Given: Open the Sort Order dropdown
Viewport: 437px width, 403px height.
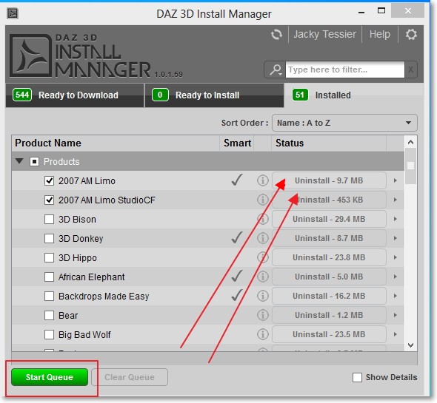Looking at the screenshot, I should [344, 123].
